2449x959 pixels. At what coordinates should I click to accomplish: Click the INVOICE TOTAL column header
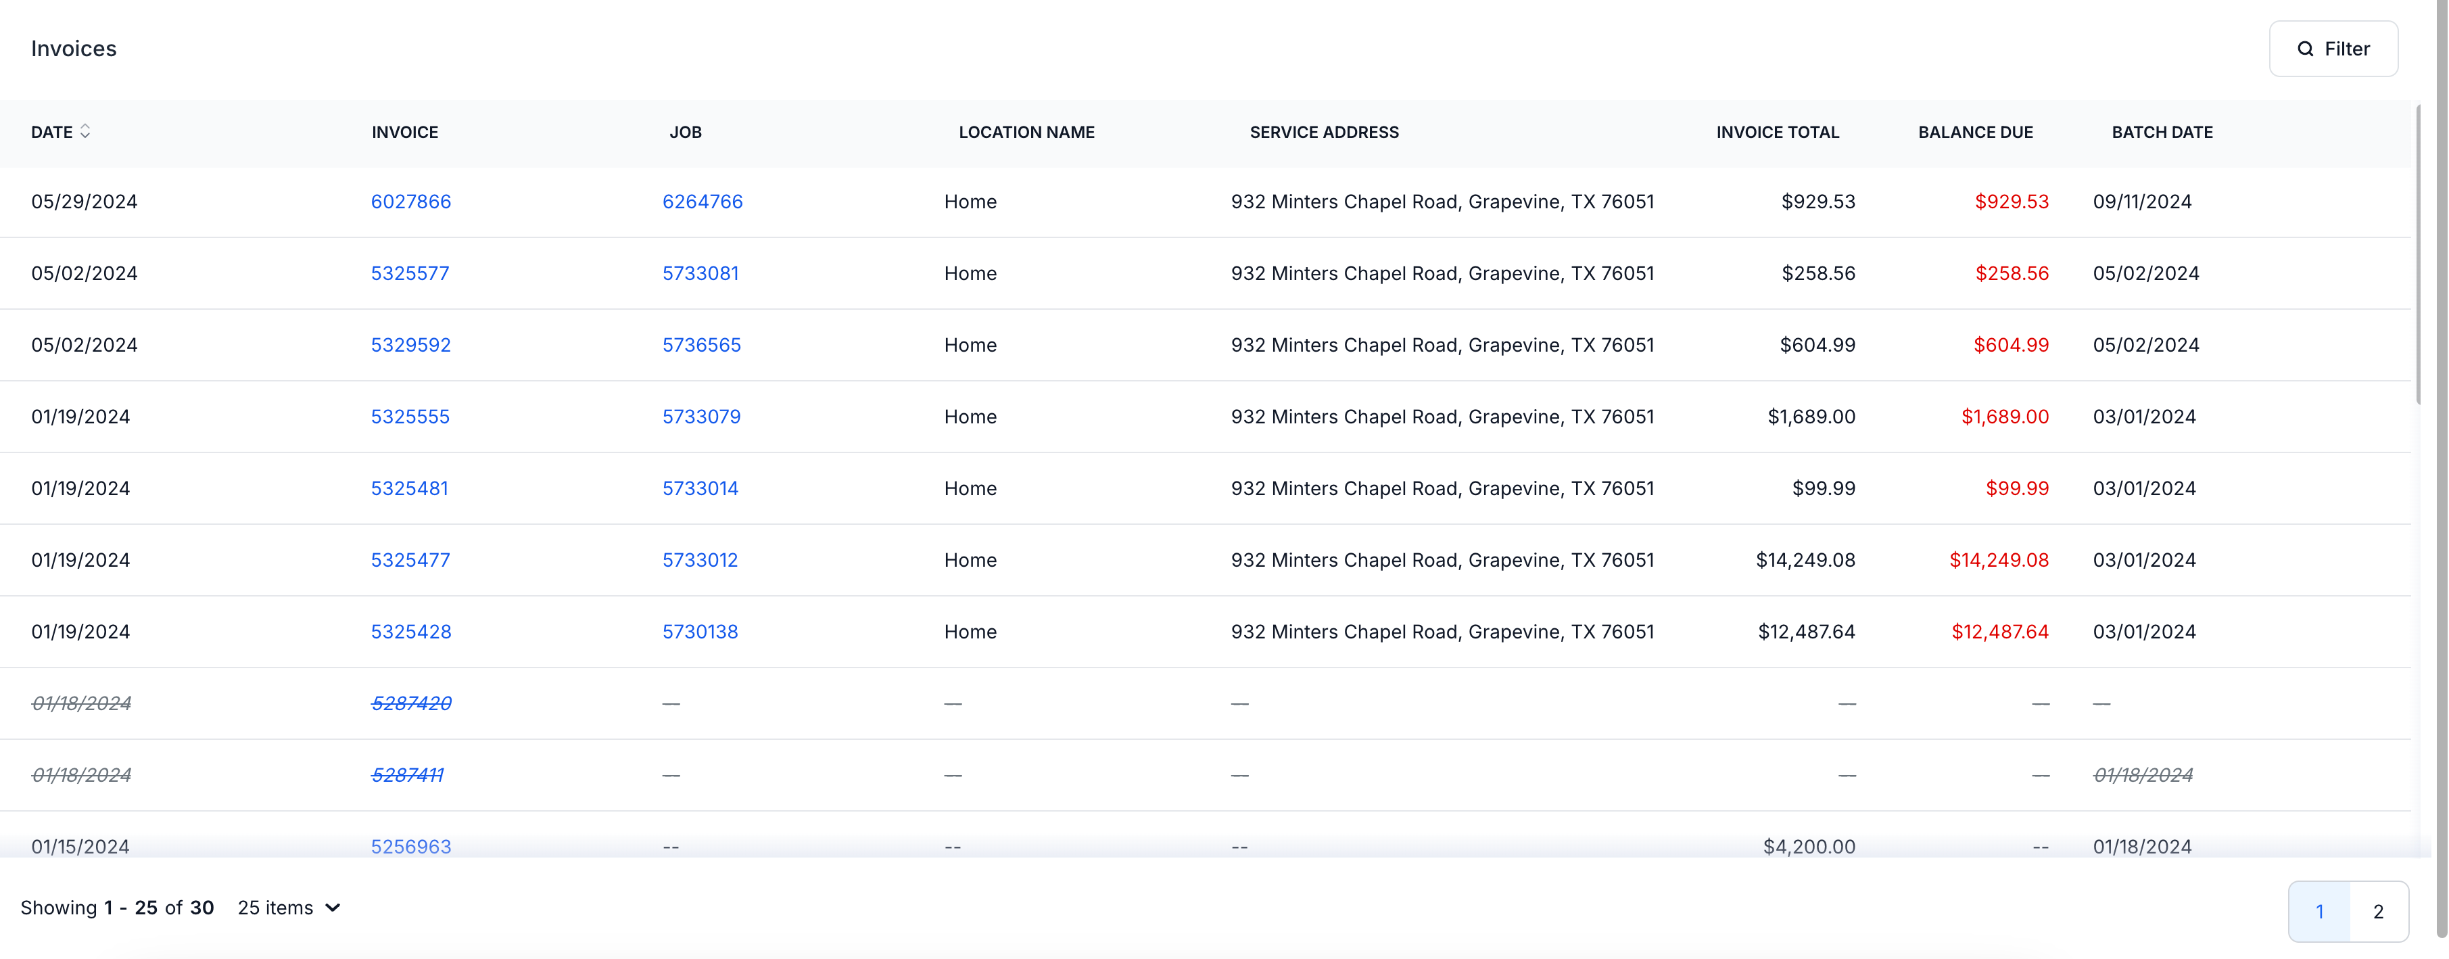pos(1778,133)
